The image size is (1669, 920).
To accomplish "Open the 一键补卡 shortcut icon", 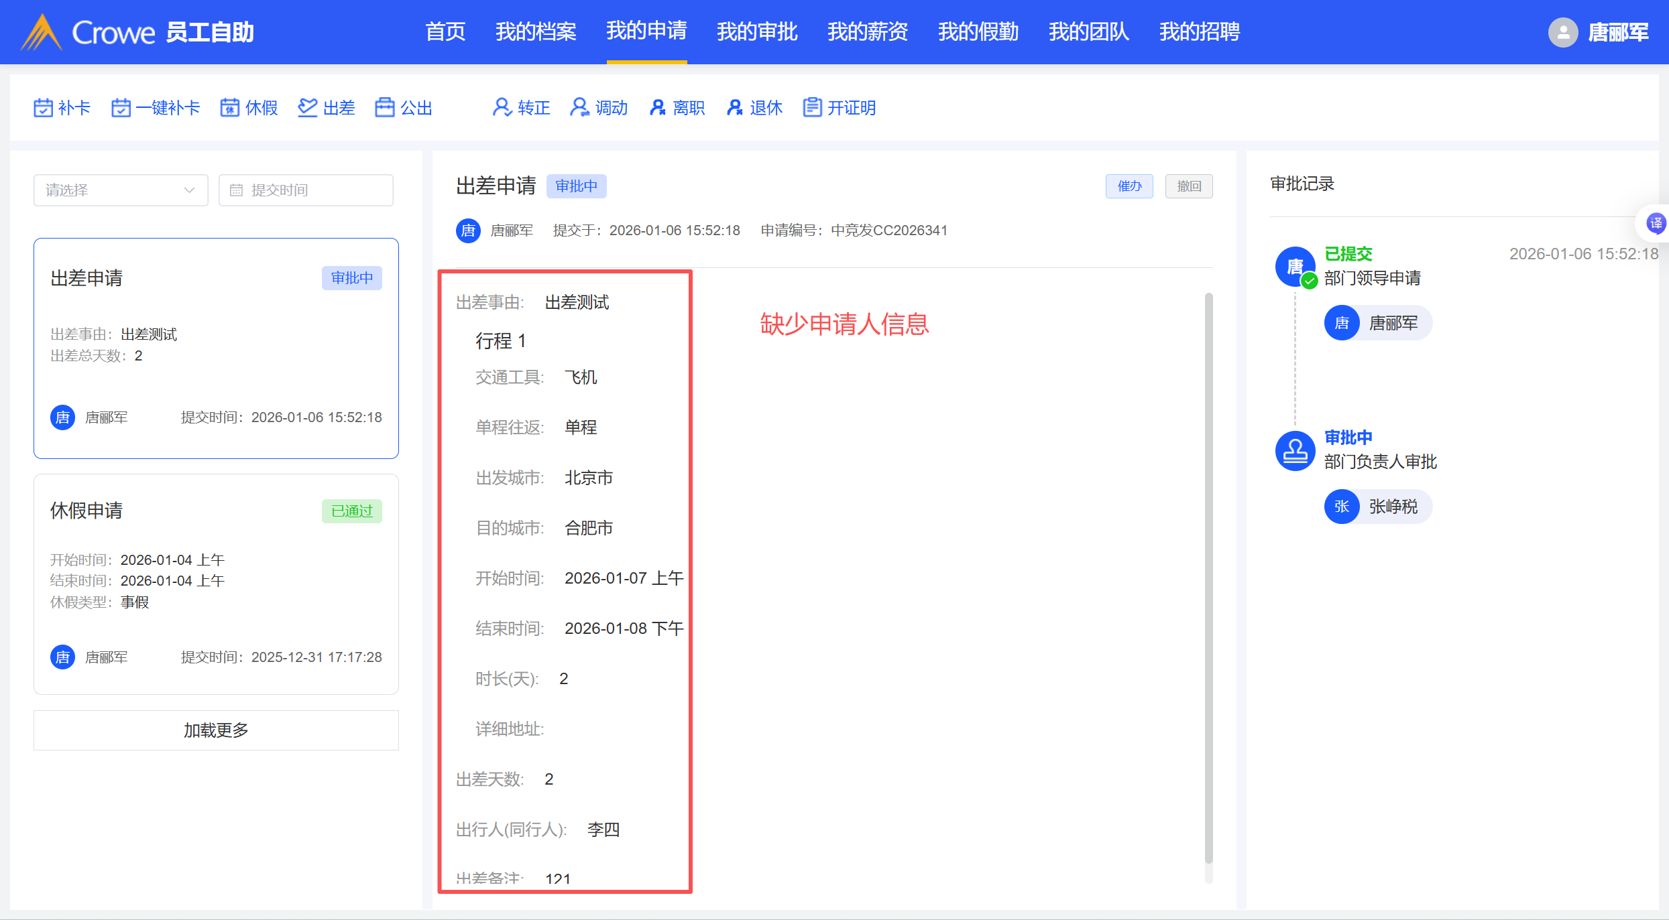I will (x=121, y=108).
